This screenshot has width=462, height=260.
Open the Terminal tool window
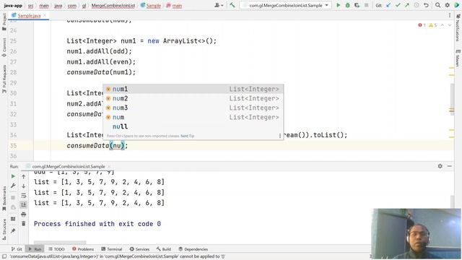112,249
